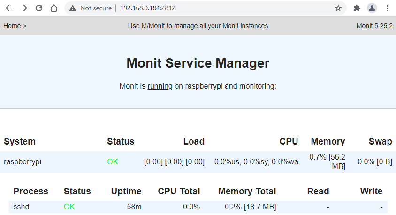396x215 pixels.
Task: Click the Memory Total column header
Action: click(247, 191)
